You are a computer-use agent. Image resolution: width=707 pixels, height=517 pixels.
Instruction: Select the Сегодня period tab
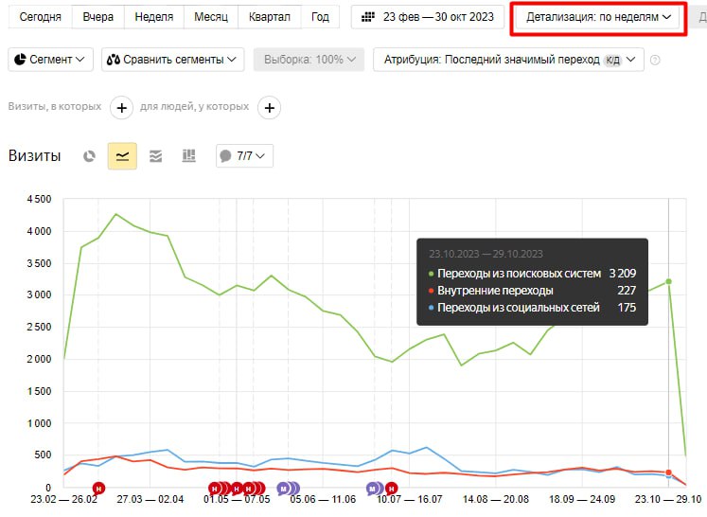[x=40, y=17]
